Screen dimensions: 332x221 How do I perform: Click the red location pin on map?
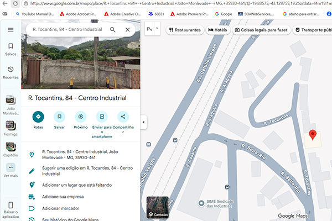click(x=312, y=135)
